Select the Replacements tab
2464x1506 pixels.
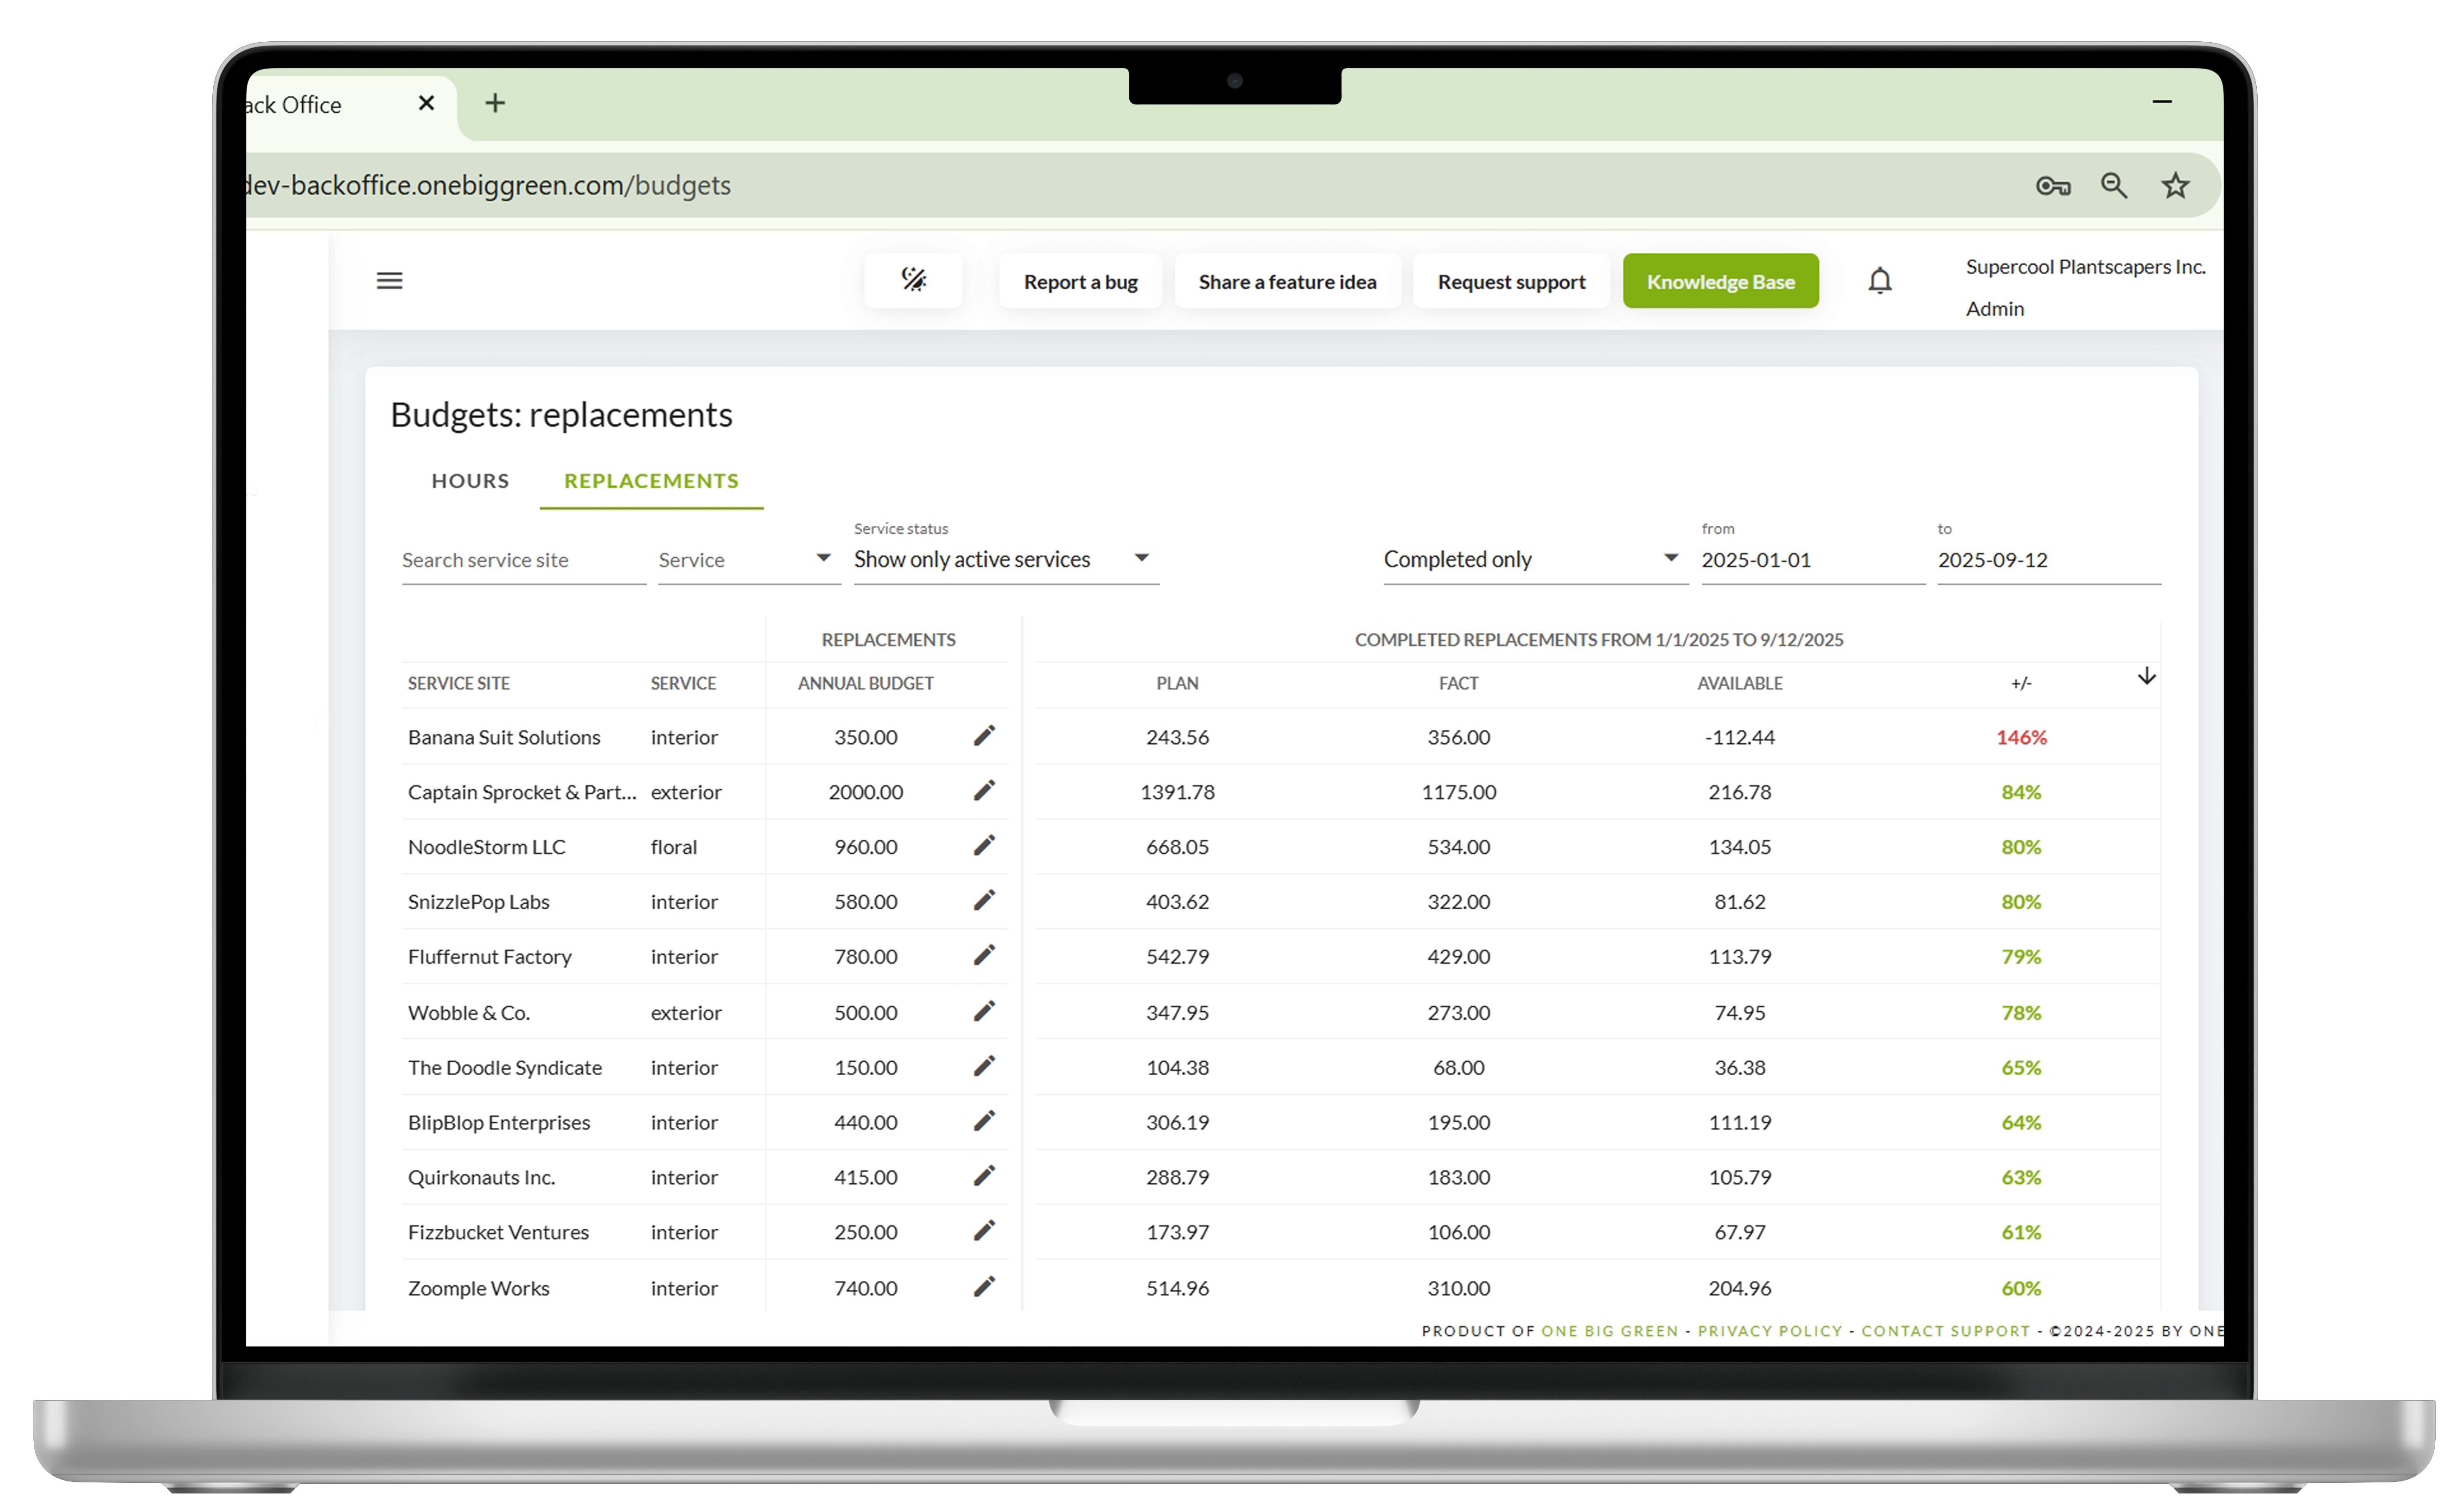[x=651, y=481]
